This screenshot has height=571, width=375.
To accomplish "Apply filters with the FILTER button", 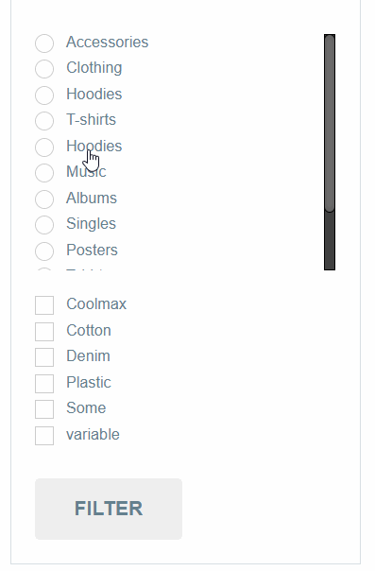I will [x=109, y=510].
